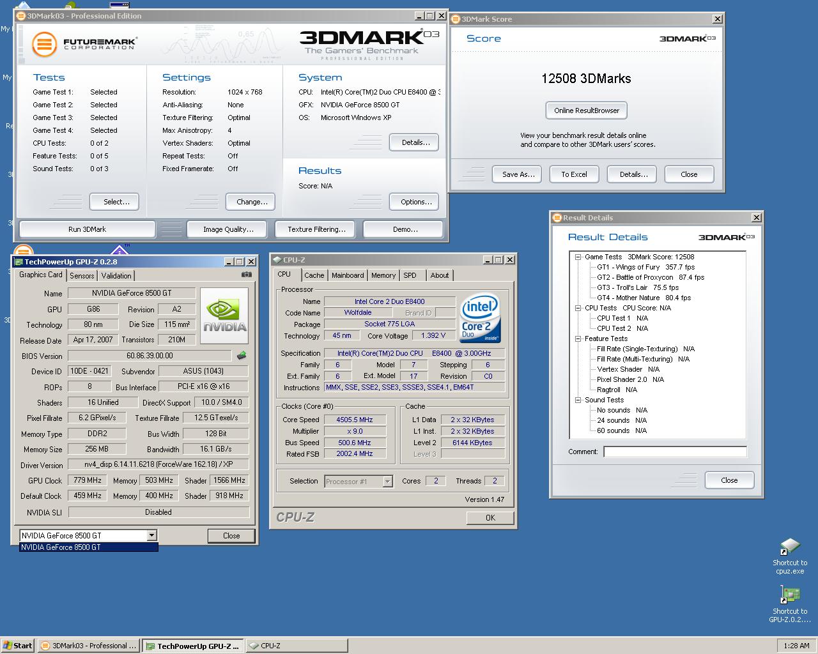Open the GPU-Z desktop shortcut
This screenshot has width=818, height=654.
(790, 604)
